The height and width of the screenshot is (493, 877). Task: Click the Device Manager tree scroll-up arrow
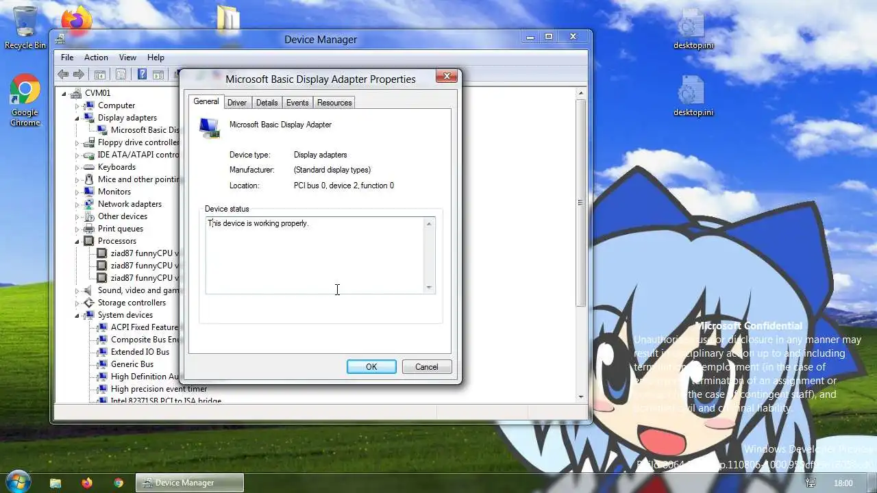pos(581,92)
